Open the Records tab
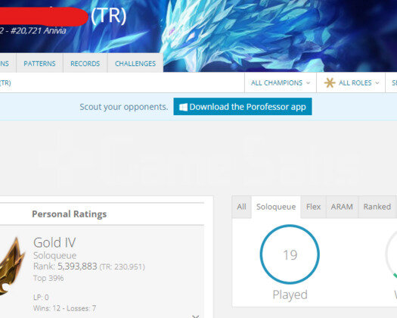The height and width of the screenshot is (318, 397). [x=85, y=64]
